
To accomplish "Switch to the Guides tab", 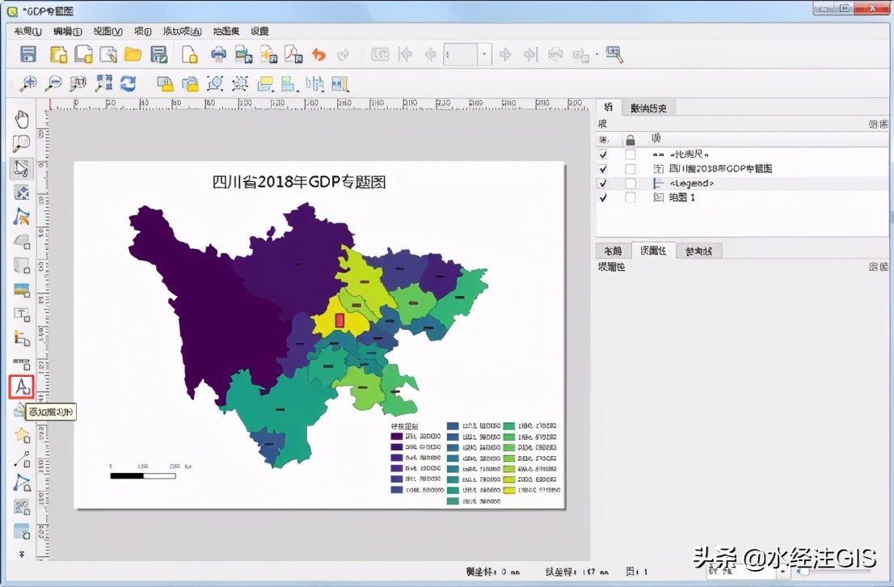I will point(699,251).
